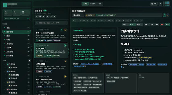Open GitNote Atlas 产品蓝图 link in preview
Viewport: 172px width, 95px height.
[136, 64]
